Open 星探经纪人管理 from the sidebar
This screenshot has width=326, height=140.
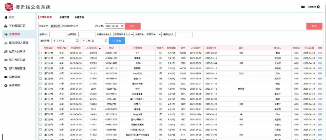click(x=19, y=43)
